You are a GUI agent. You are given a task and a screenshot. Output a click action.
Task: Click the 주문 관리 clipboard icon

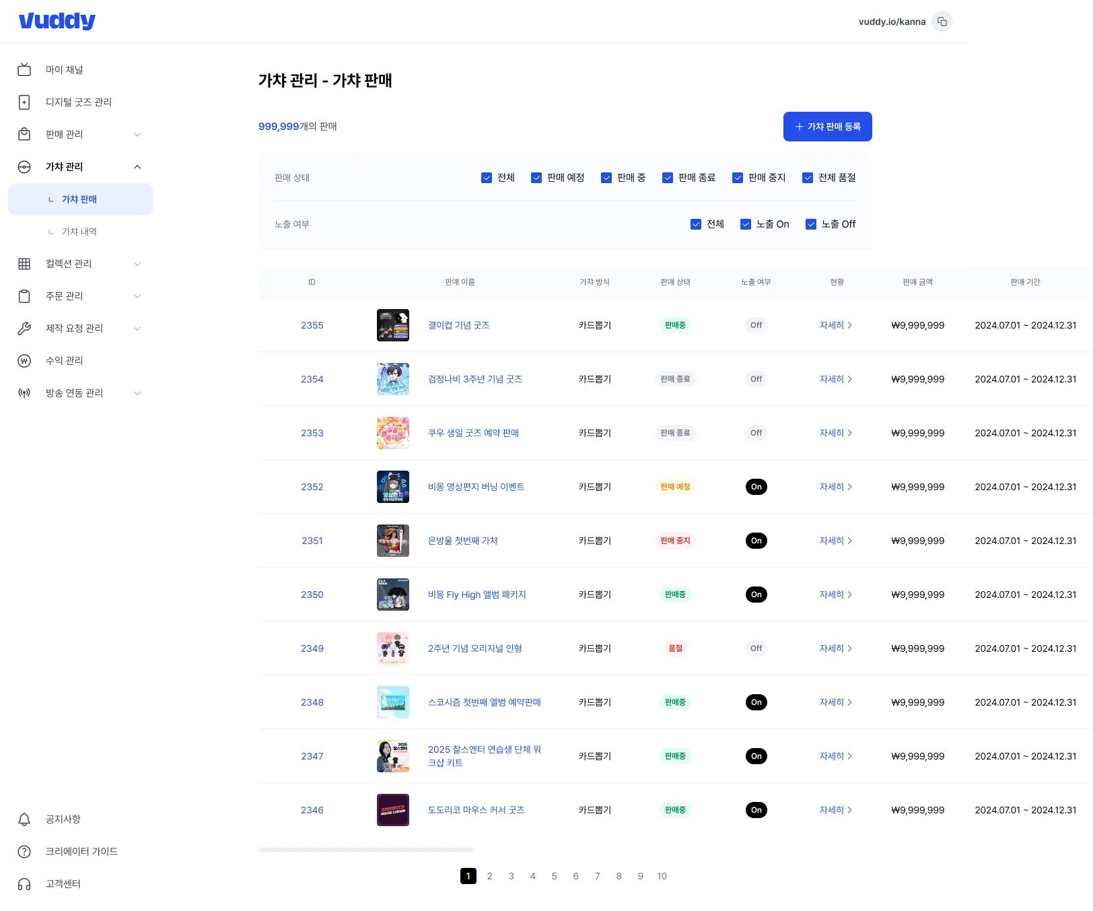(x=24, y=296)
